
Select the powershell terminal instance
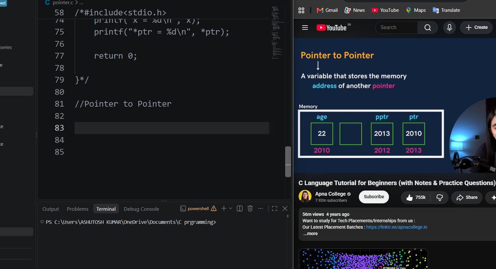(x=198, y=209)
